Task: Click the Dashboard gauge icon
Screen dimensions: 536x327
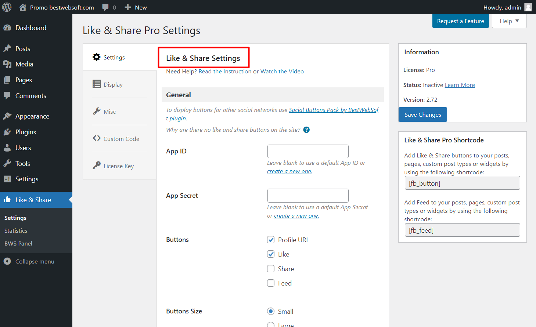Action: point(7,28)
